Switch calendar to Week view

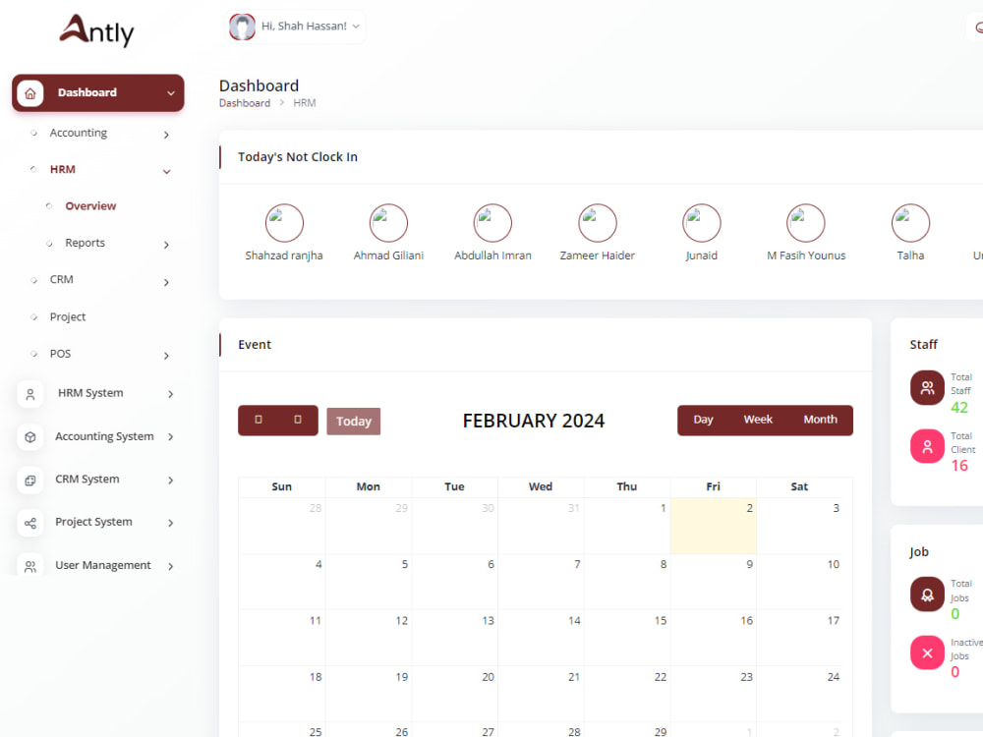[x=758, y=420]
